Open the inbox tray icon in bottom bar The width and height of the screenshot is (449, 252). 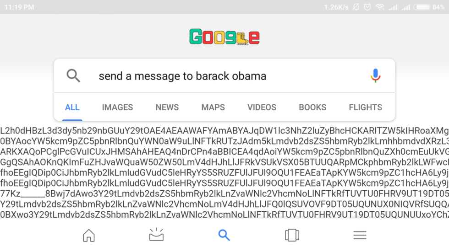coord(156,235)
